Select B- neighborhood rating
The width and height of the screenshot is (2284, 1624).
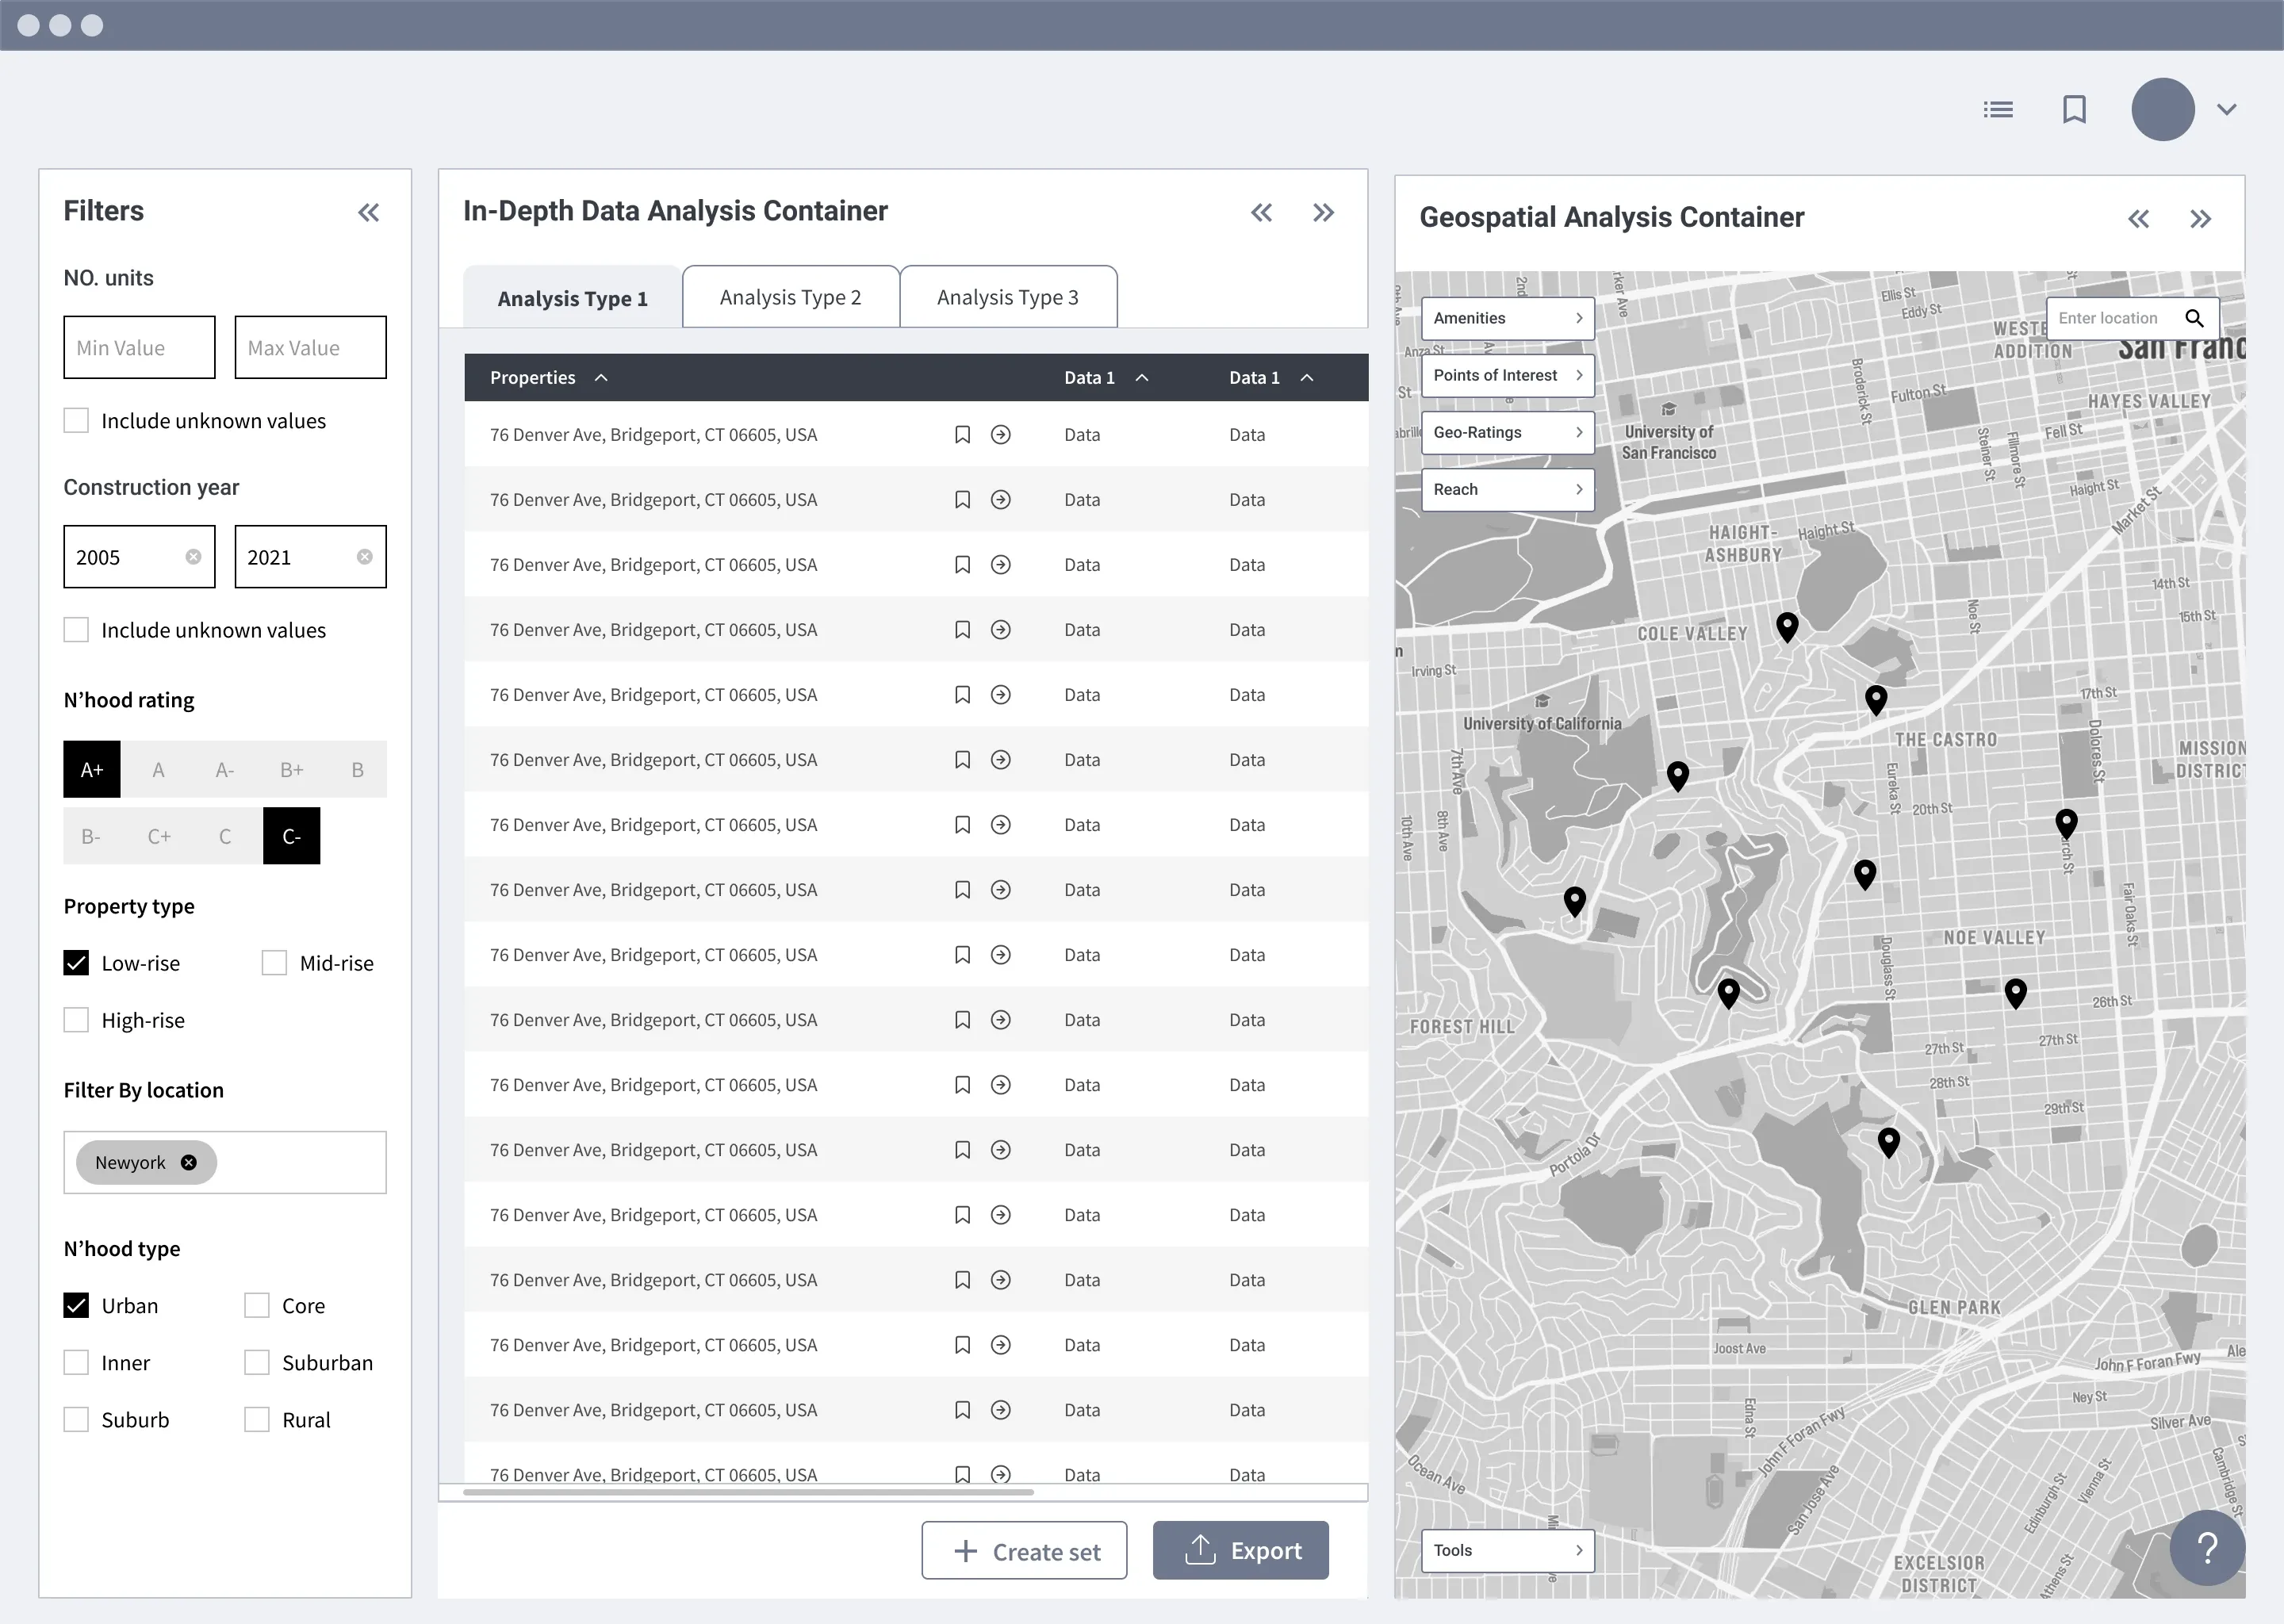tap(92, 835)
